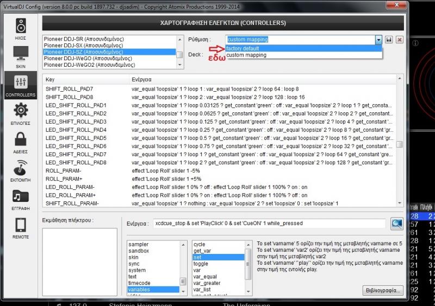
Task: Select 'timecode' category
Action: coord(153,283)
